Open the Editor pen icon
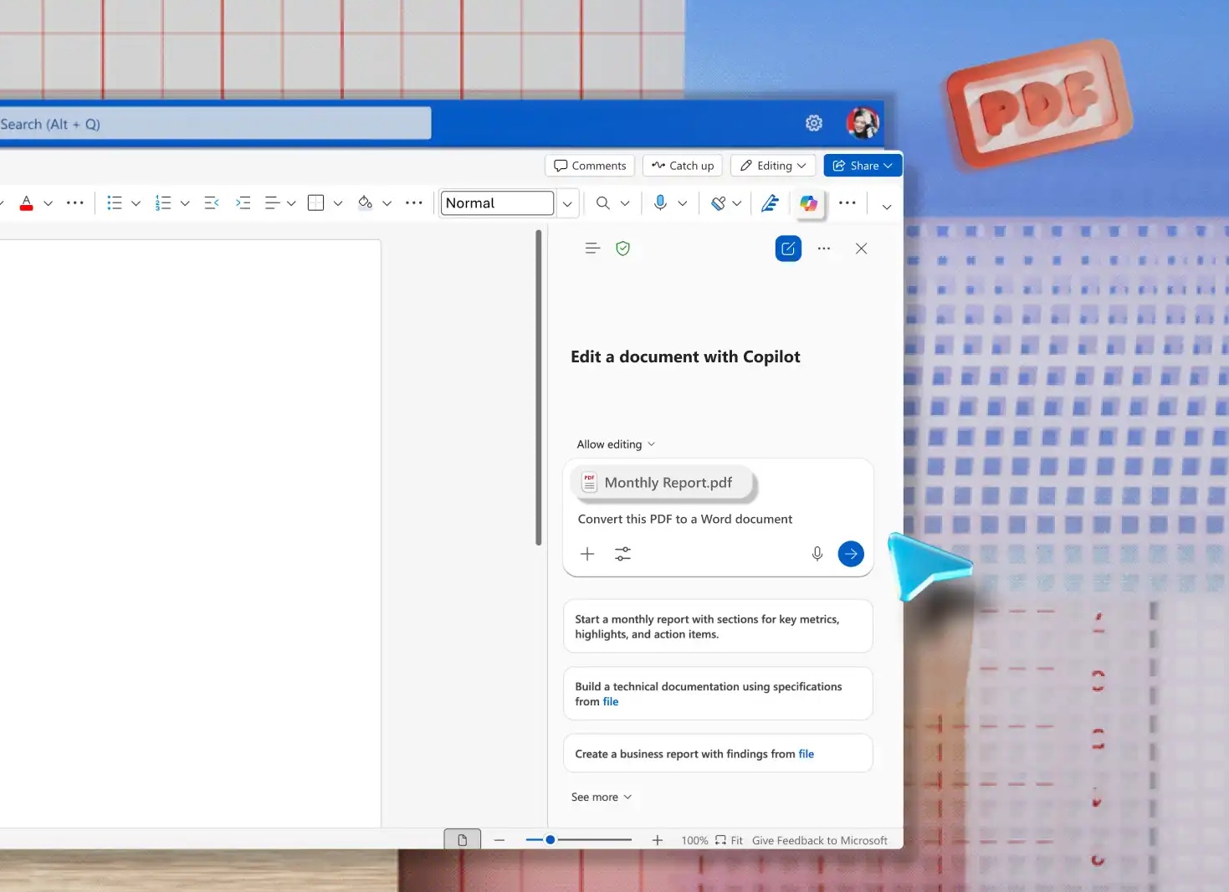Screen dimensions: 1229x892 pos(771,203)
